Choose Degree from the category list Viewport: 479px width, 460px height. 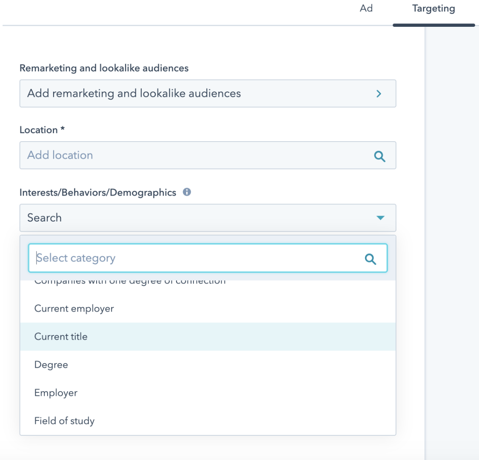point(51,365)
